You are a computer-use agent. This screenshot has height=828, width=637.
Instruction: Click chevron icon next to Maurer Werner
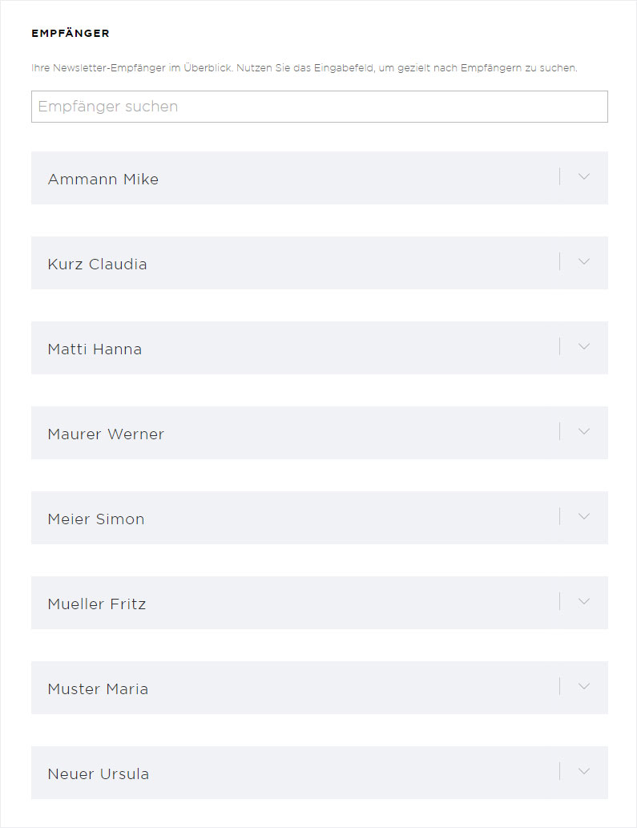(x=583, y=431)
